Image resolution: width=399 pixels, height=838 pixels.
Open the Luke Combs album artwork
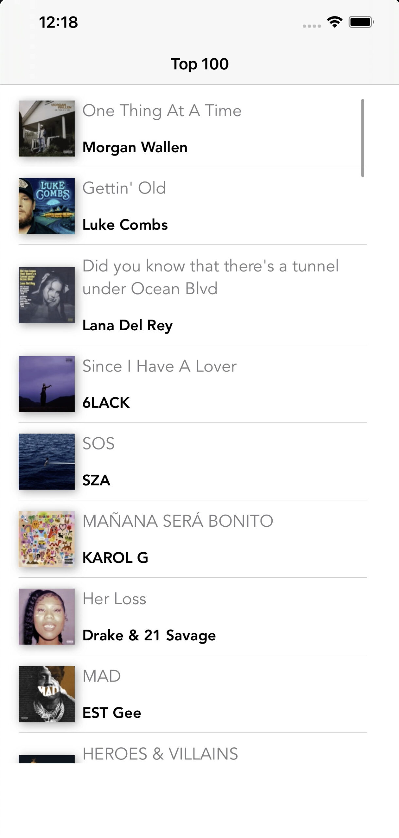click(x=46, y=206)
